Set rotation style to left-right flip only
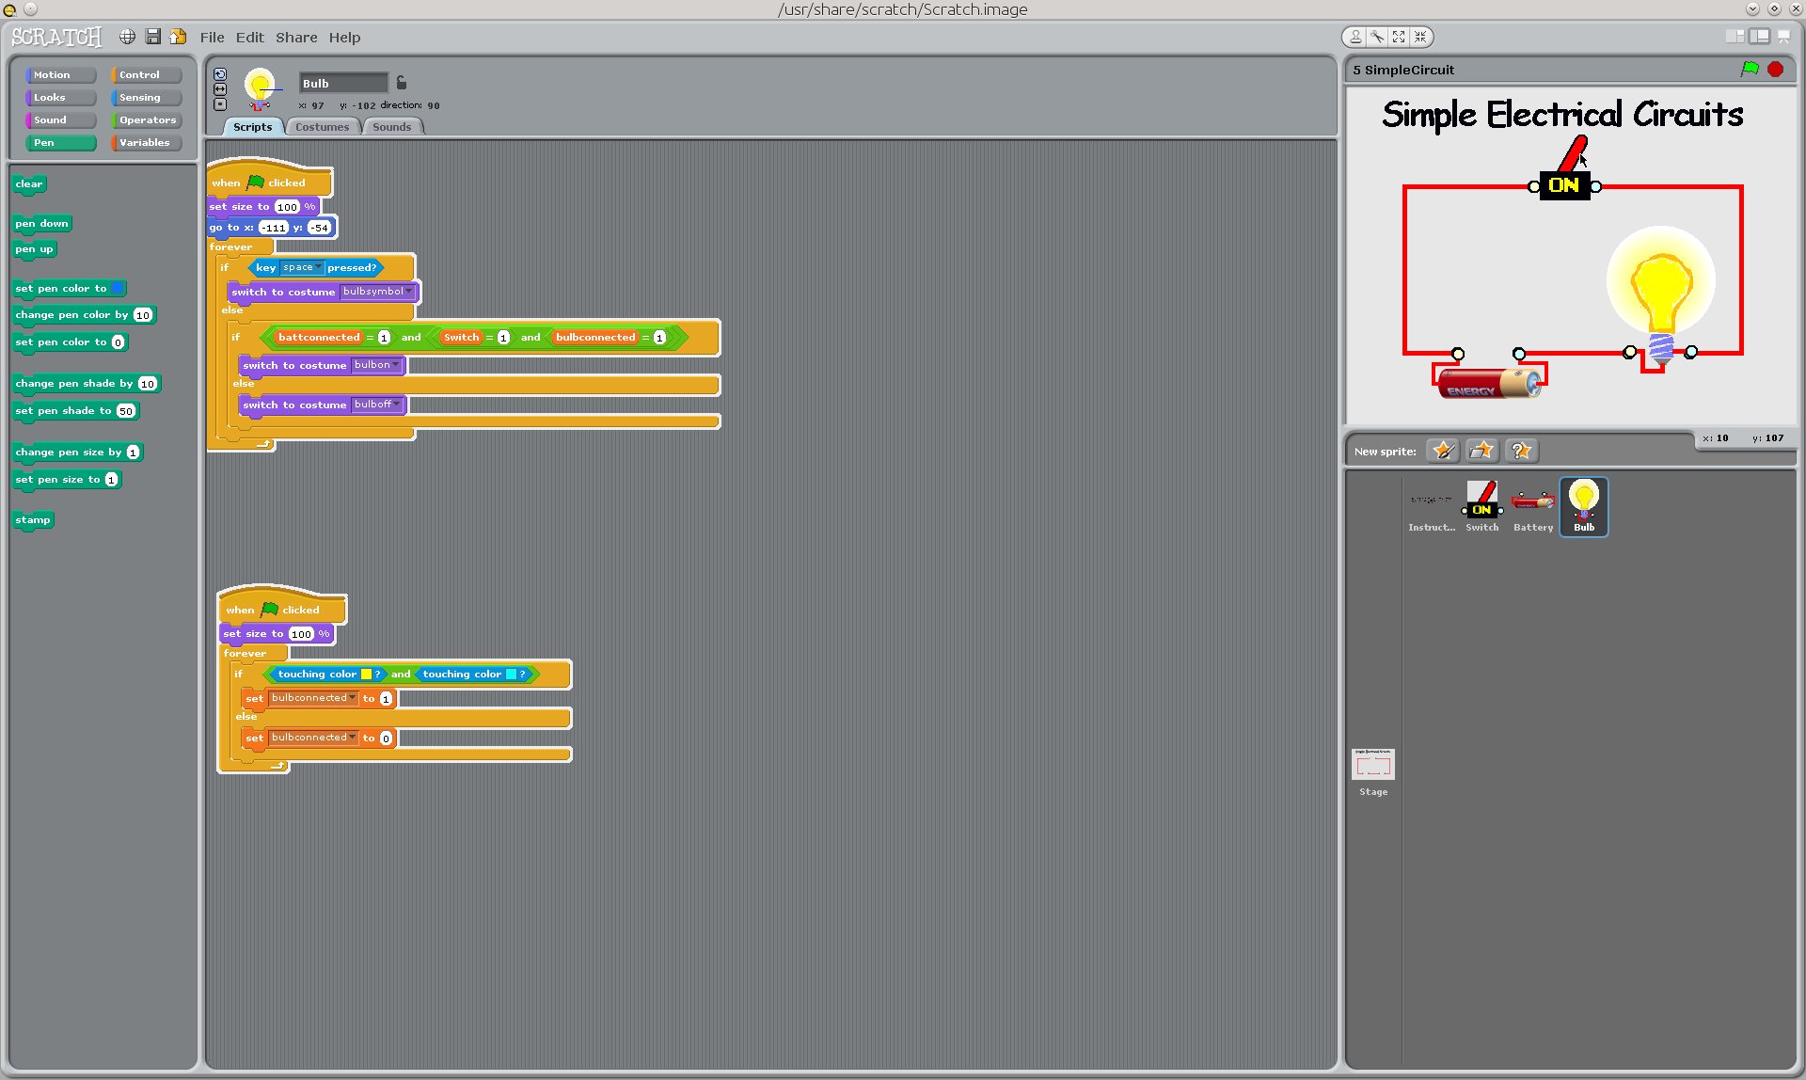The width and height of the screenshot is (1806, 1080). pos(220,89)
